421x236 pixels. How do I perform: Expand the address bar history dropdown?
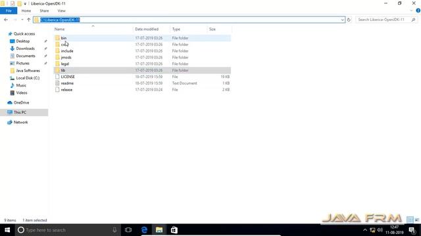[342, 20]
